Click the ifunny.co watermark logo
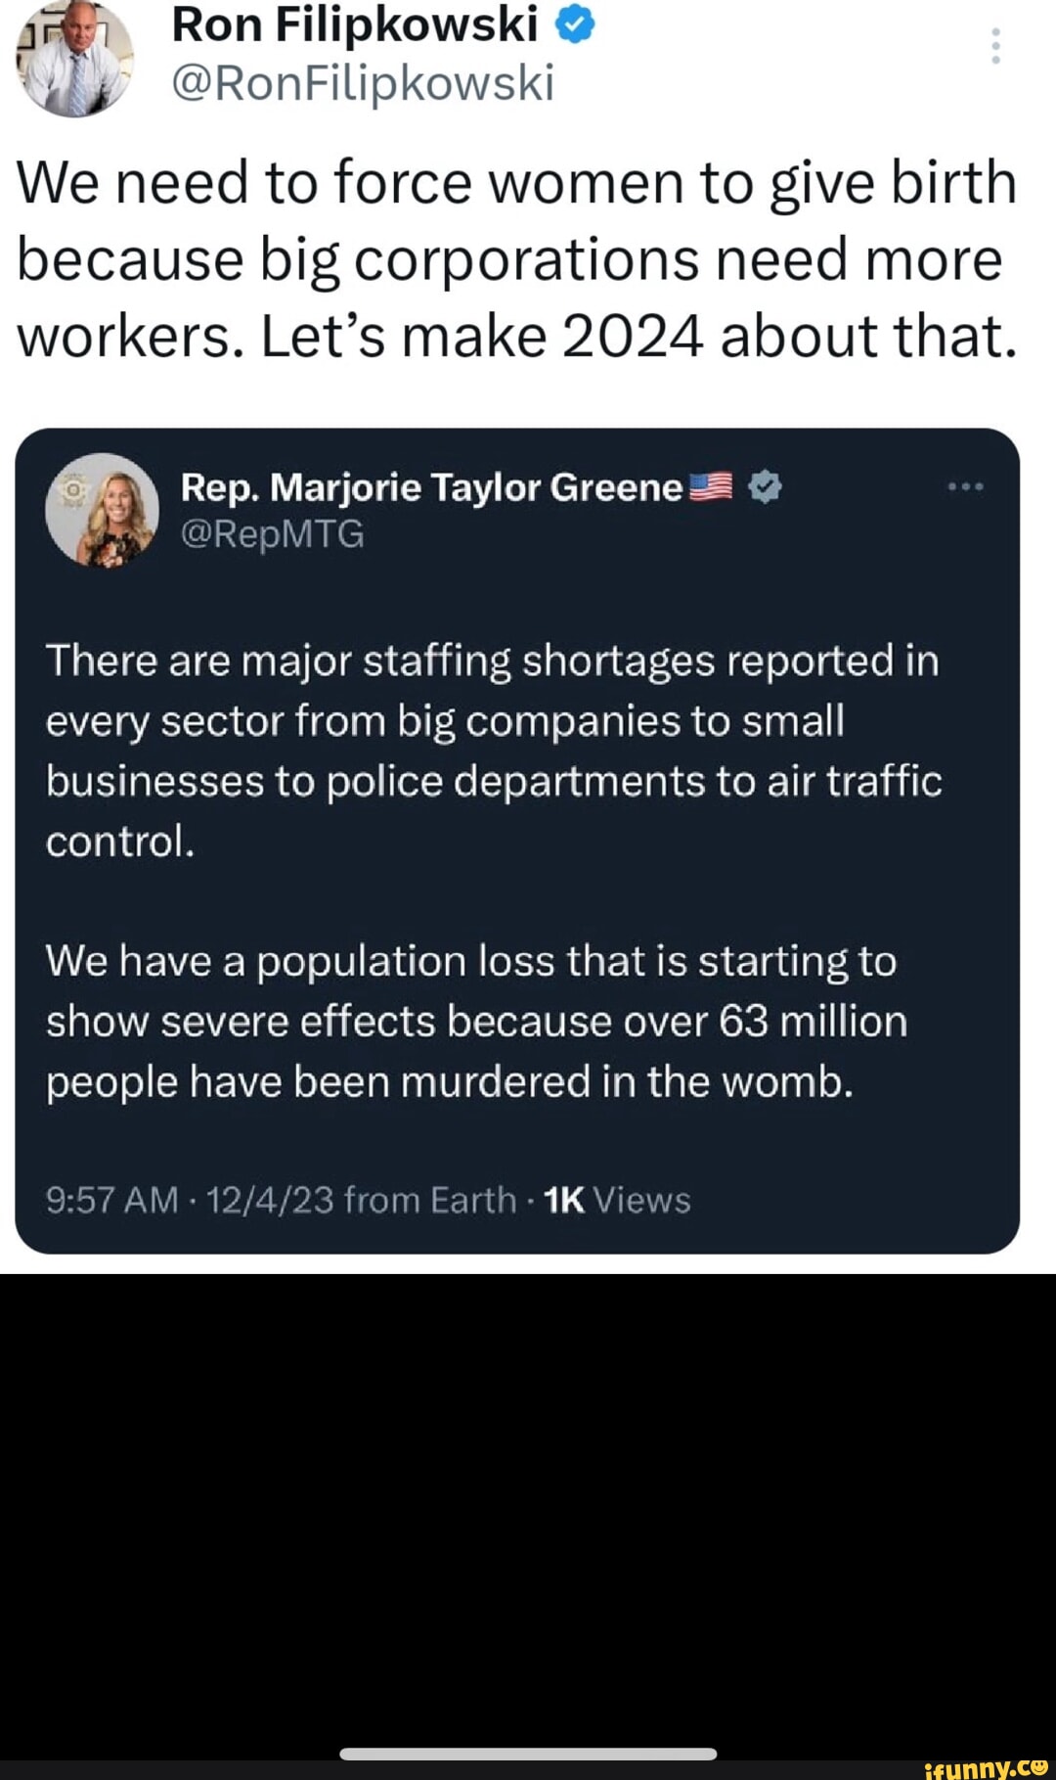 (985, 1766)
